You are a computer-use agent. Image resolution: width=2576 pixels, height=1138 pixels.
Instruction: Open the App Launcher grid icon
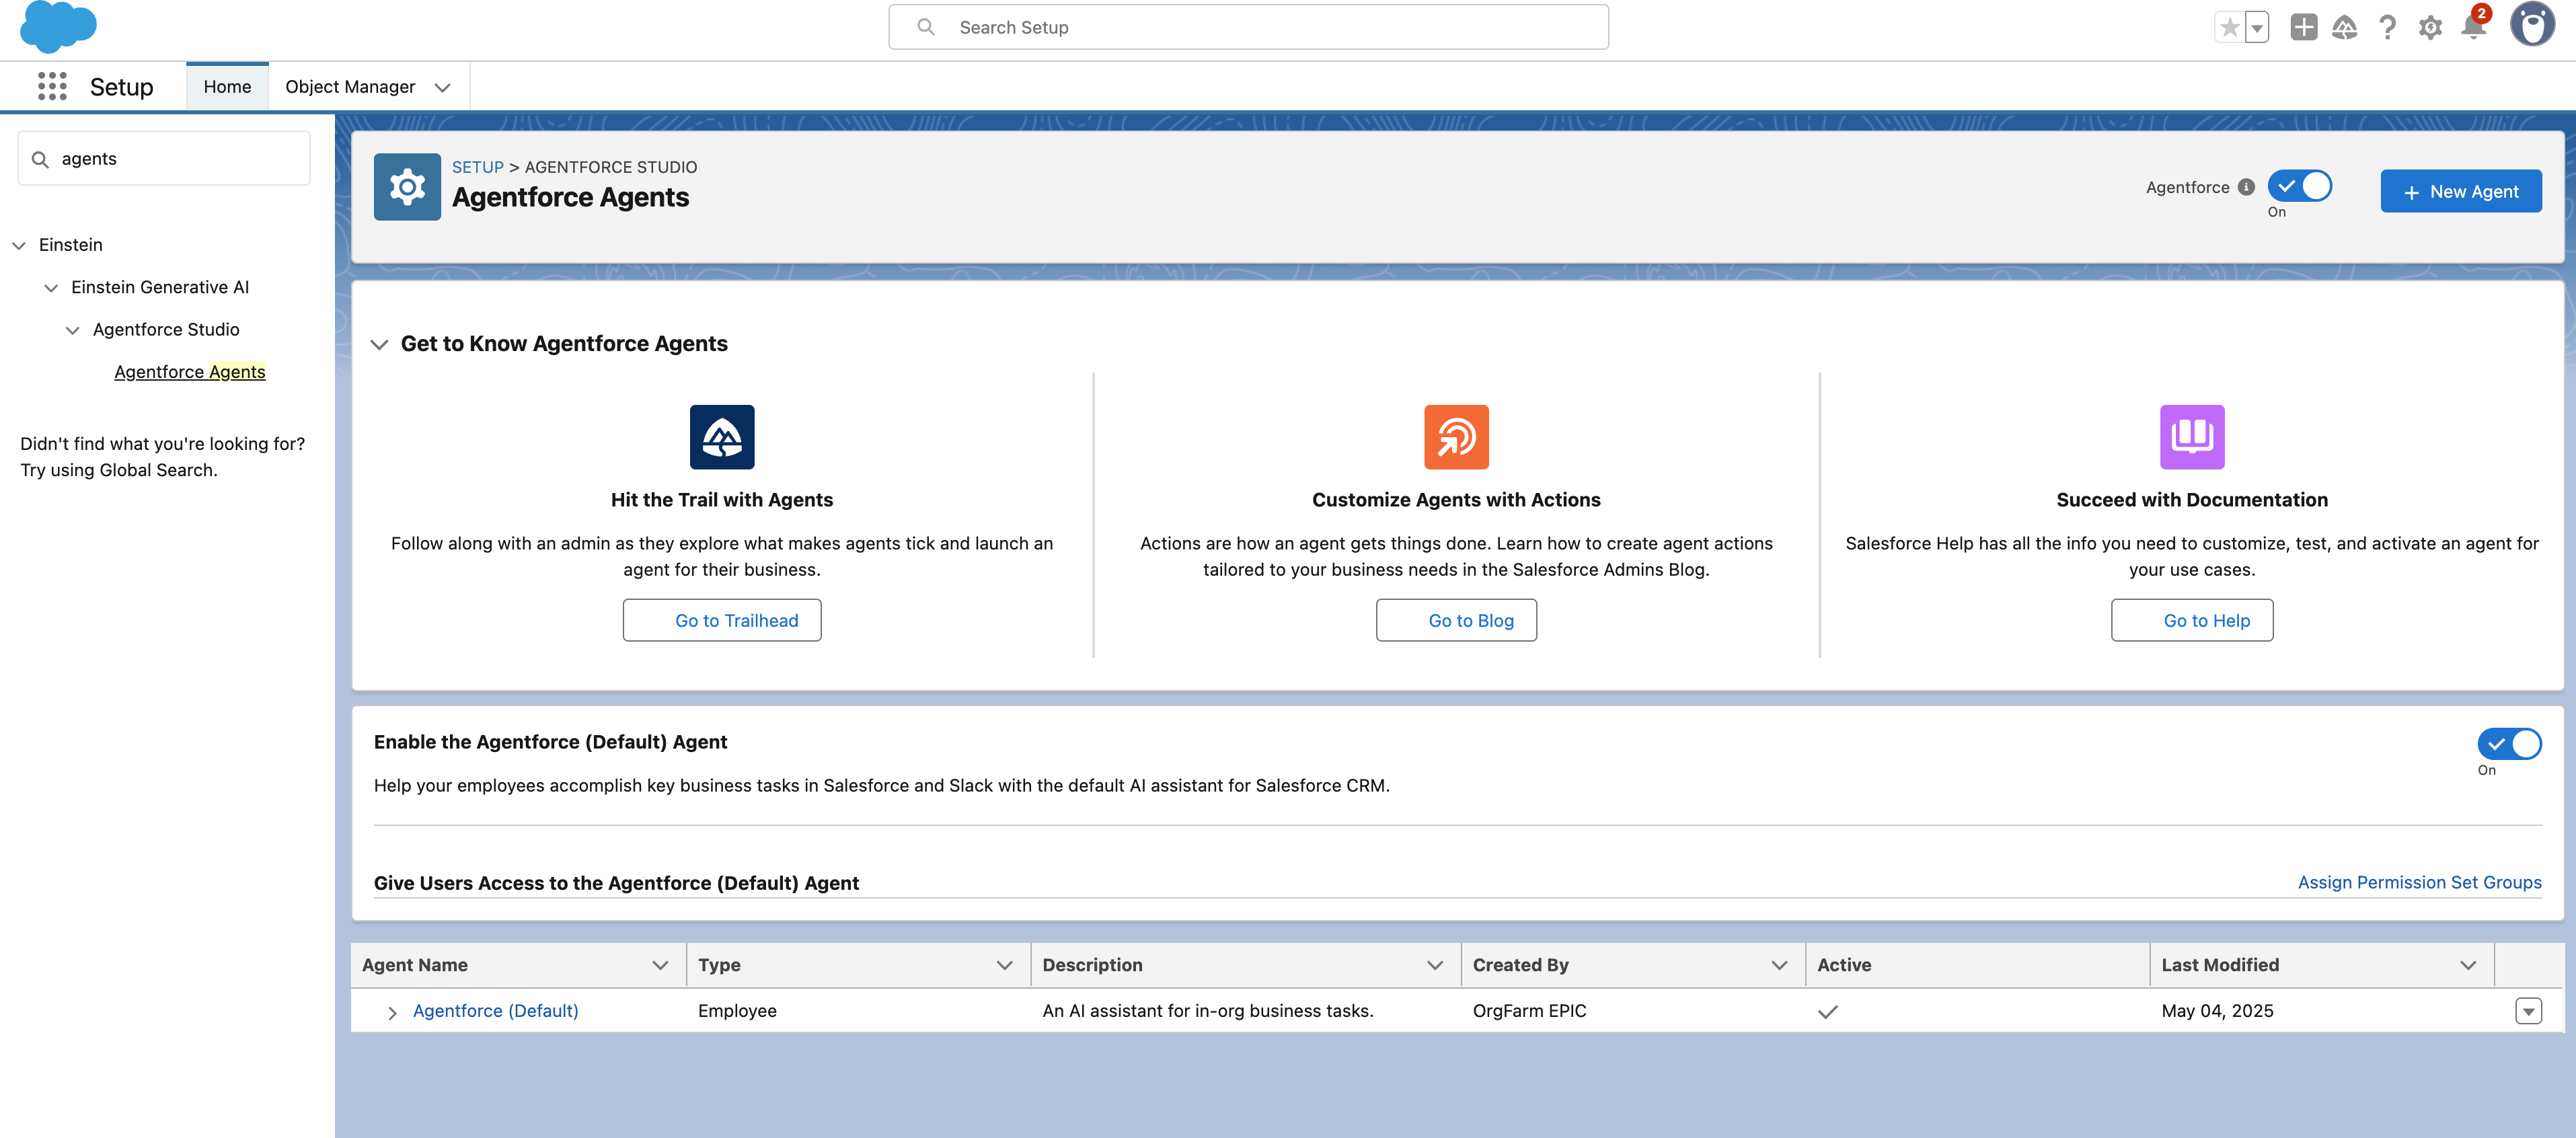(x=52, y=86)
